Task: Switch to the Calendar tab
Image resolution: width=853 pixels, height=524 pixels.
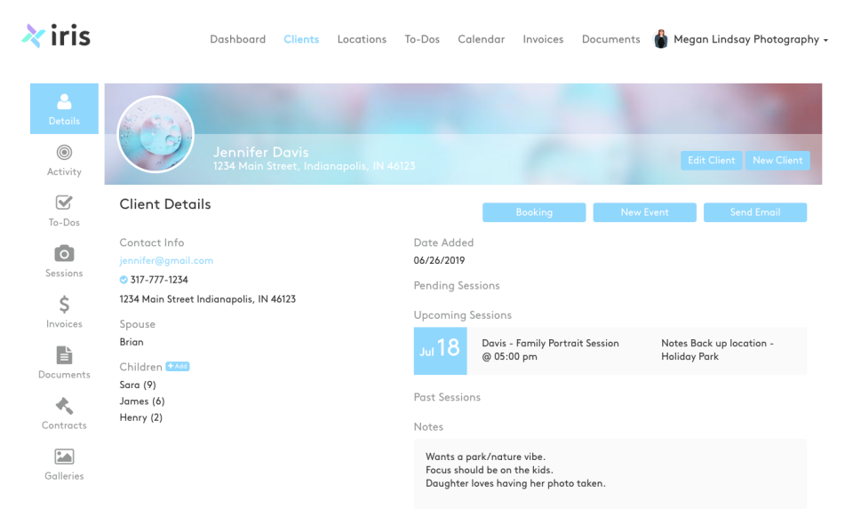Action: pyautogui.click(x=481, y=39)
